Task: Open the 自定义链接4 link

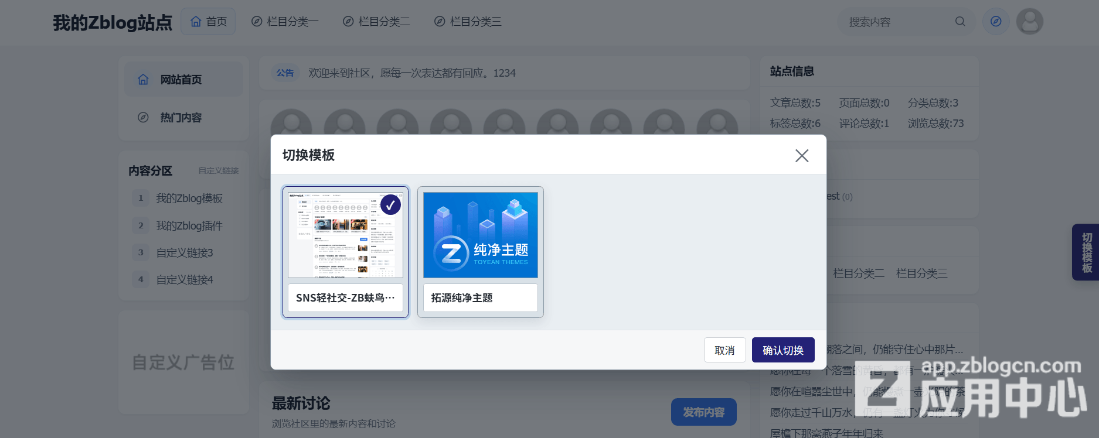Action: click(x=185, y=280)
